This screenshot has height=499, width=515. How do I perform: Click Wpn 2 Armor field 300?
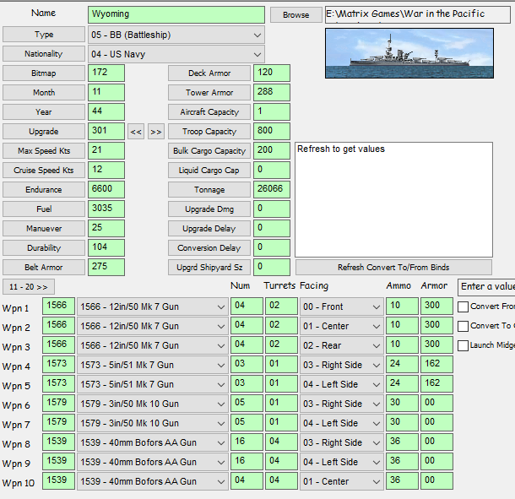(436, 326)
